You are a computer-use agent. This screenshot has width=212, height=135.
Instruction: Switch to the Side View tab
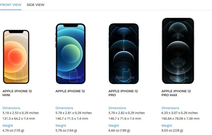36,5
